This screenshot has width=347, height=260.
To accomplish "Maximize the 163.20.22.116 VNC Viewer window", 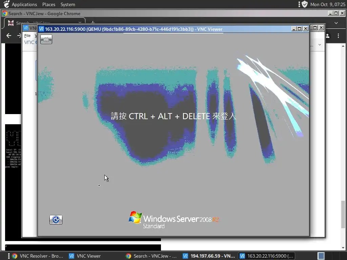I will [300, 29].
